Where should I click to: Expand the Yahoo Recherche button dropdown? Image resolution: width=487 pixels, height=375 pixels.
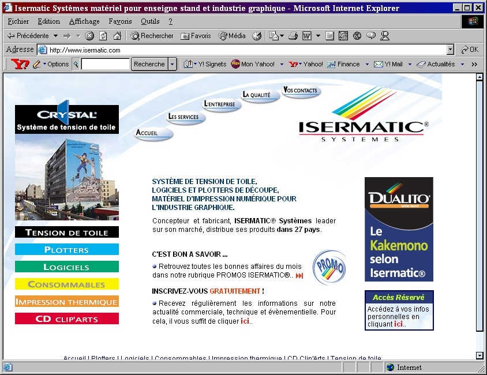click(x=172, y=64)
